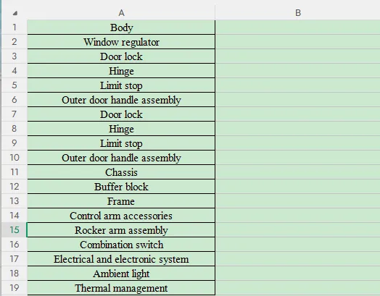Click the 'Body' cell in row 1

click(121, 28)
